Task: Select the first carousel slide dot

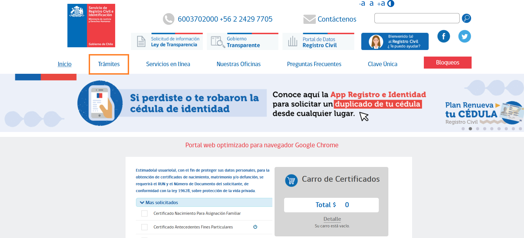Action: [463, 129]
